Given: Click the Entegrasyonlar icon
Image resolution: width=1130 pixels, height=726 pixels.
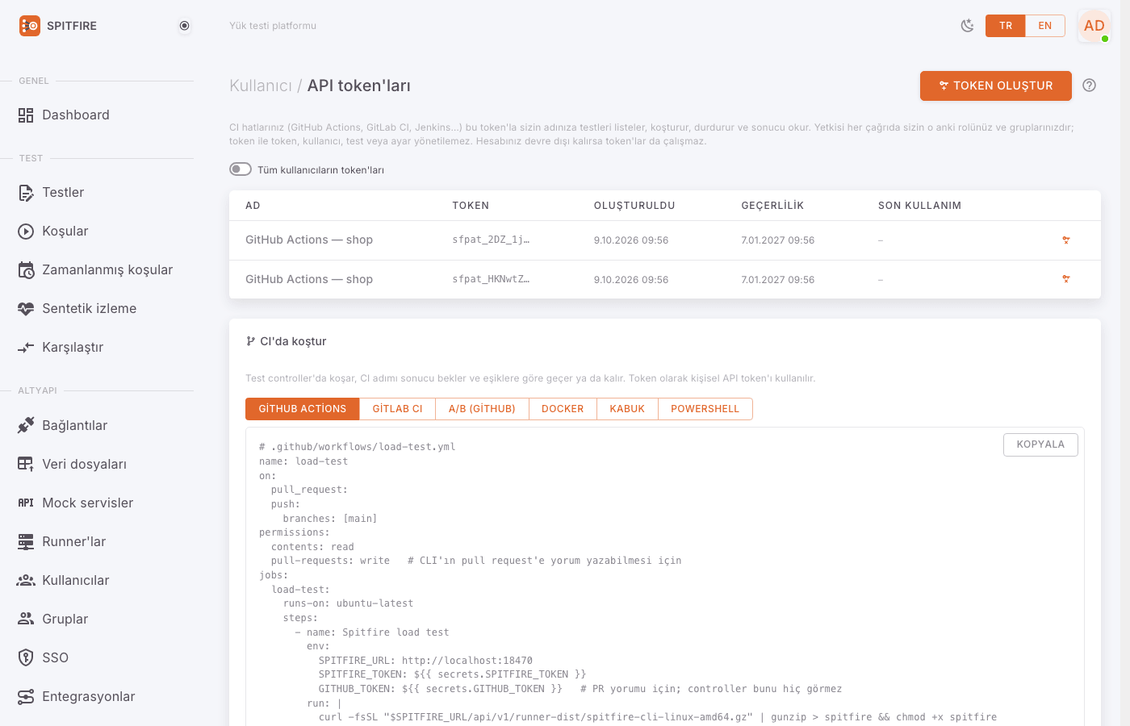Looking at the screenshot, I should (26, 696).
